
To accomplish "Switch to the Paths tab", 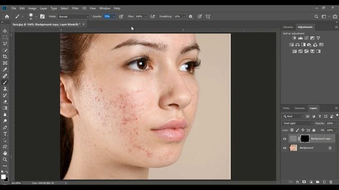I will click(286, 108).
